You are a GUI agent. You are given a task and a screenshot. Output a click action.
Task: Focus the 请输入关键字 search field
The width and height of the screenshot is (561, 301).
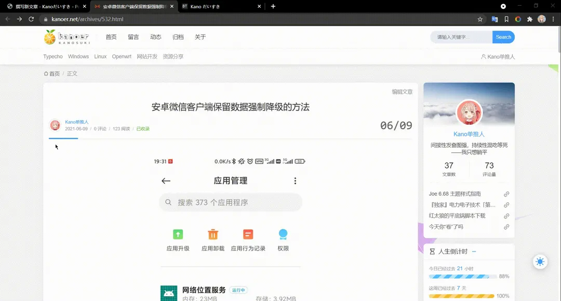tap(461, 37)
